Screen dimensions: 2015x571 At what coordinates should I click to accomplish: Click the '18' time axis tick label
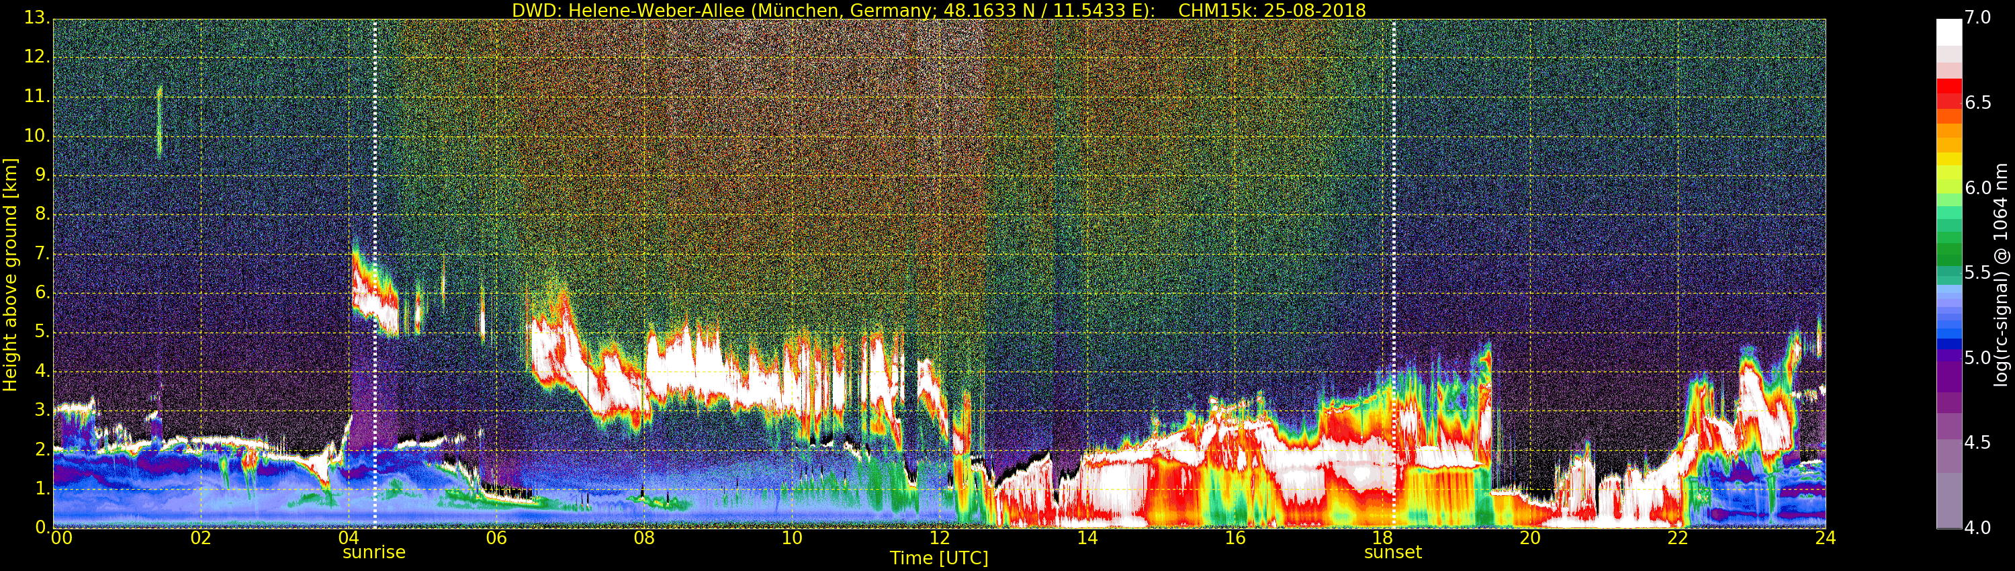point(1383,538)
